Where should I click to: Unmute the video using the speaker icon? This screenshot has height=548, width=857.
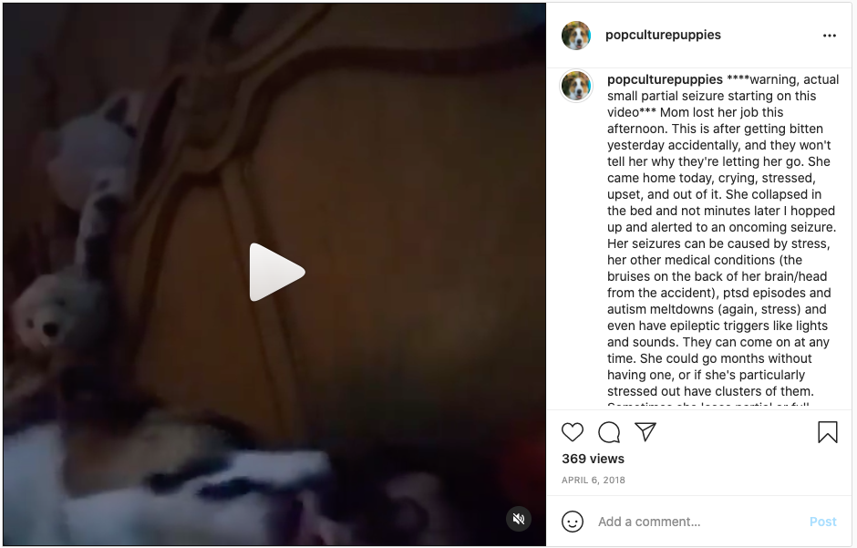(x=519, y=519)
